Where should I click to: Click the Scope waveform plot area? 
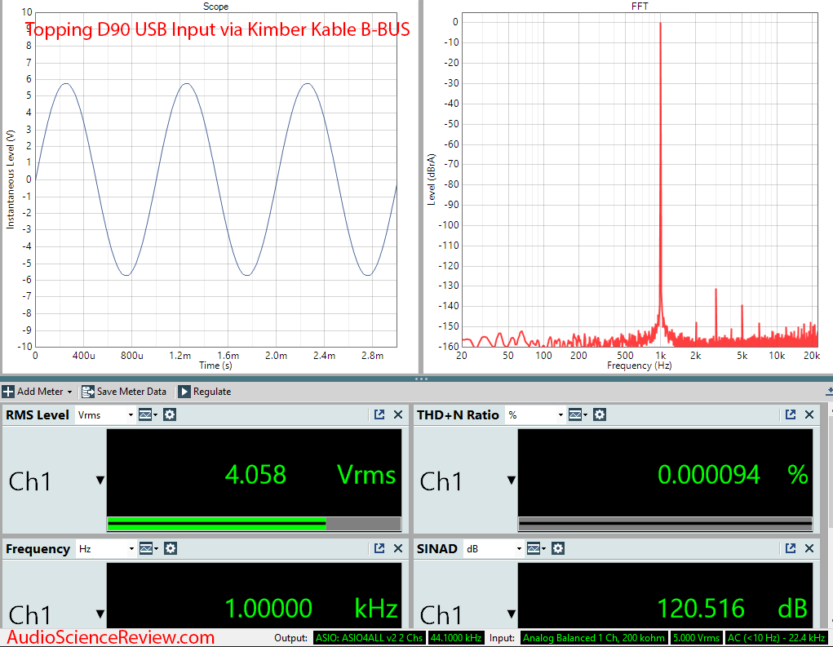click(x=216, y=179)
